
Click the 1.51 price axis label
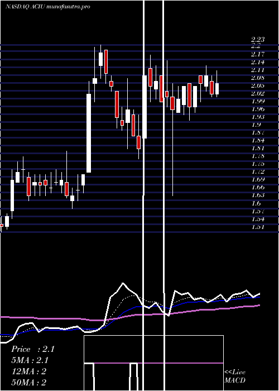click(258, 227)
